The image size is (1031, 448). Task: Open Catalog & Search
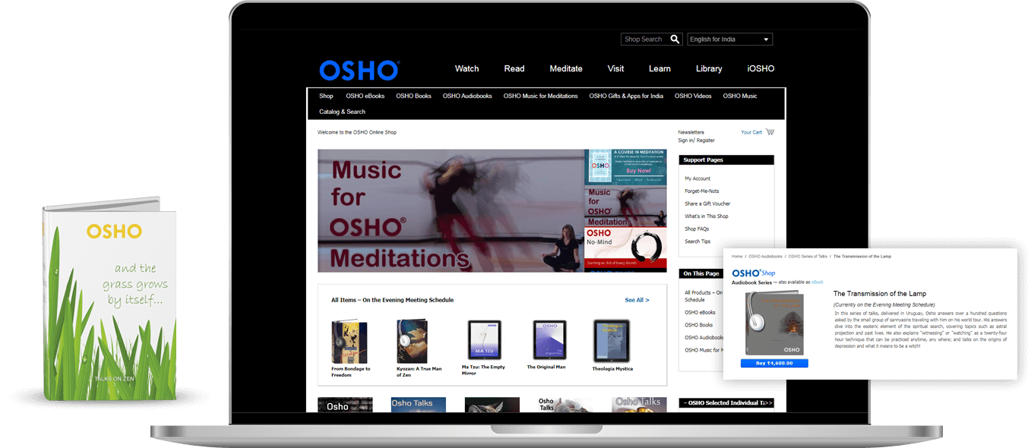pos(342,112)
